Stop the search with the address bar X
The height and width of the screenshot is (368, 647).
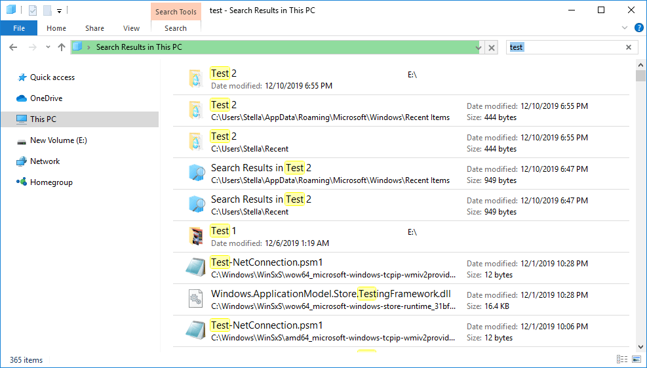[x=492, y=47]
